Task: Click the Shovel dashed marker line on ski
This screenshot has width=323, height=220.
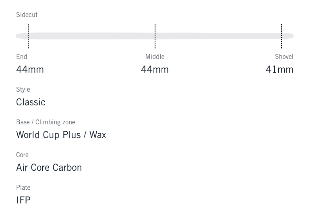Action: (x=282, y=36)
